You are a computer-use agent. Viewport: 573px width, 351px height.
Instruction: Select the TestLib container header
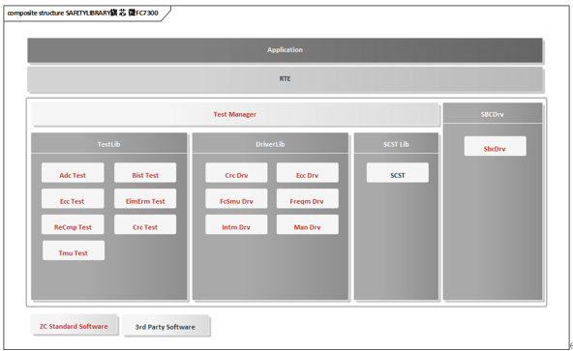coord(109,143)
